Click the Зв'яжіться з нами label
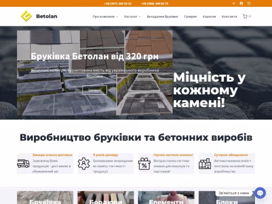Viewport: 272px width, 204px height. 233,193
